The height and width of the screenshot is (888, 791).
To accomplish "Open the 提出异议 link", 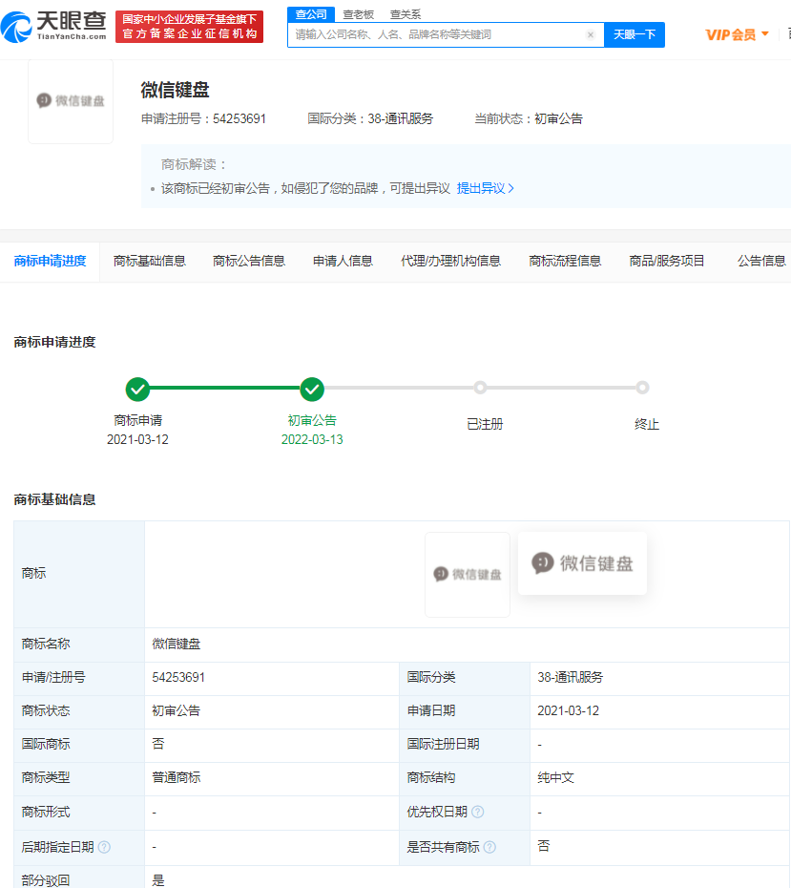I will coord(486,188).
